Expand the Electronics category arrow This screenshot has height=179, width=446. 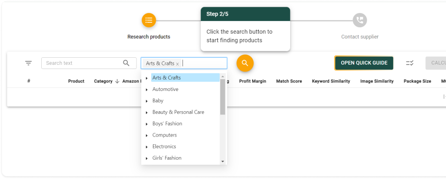click(x=147, y=147)
